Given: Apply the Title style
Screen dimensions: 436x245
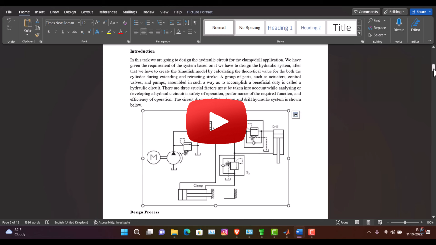Looking at the screenshot, I should click(x=342, y=28).
